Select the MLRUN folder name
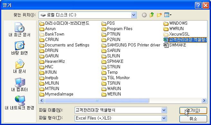Image resolution: width=211 pixels, height=125 pixels. point(52,83)
